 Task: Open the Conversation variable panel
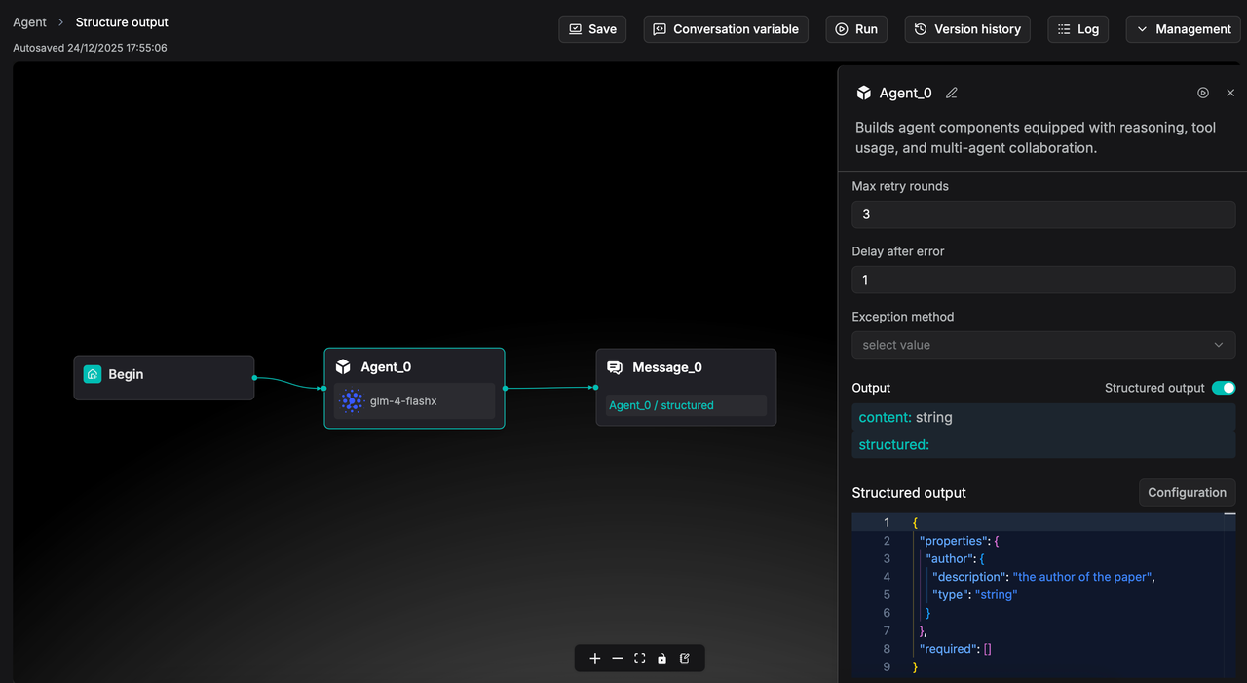(725, 29)
